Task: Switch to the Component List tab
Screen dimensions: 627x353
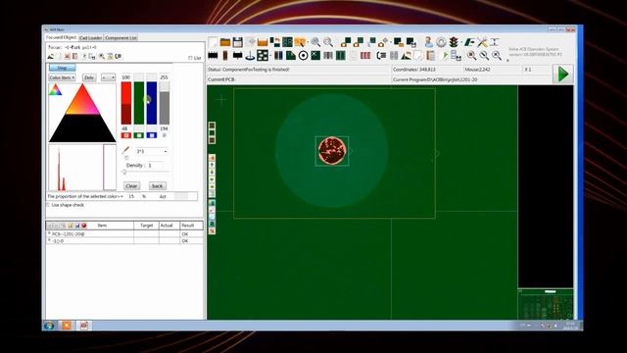Action: [x=121, y=37]
